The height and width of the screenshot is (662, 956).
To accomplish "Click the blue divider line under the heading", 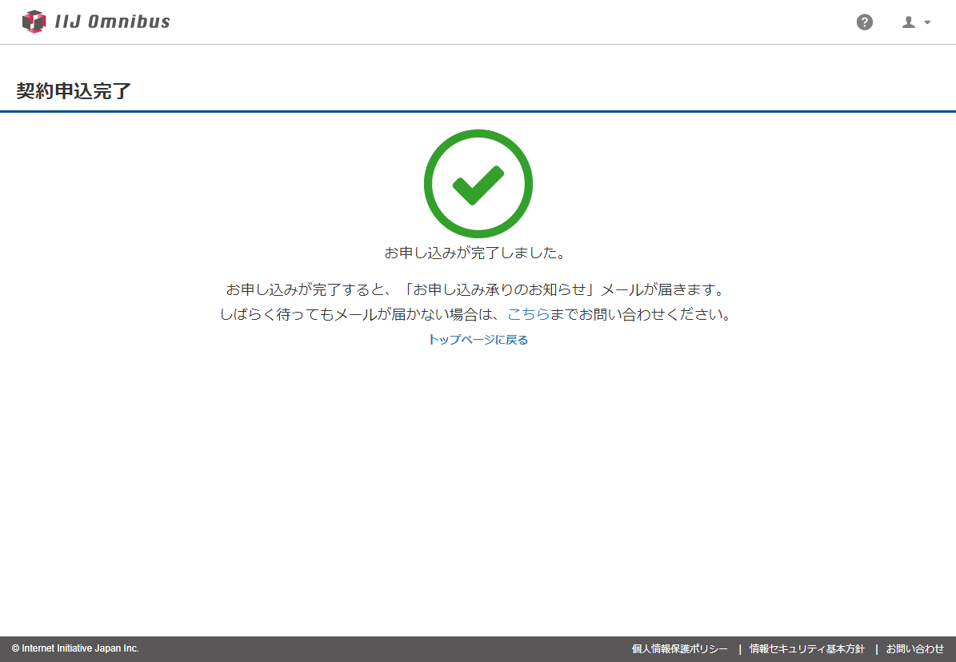I will [478, 111].
